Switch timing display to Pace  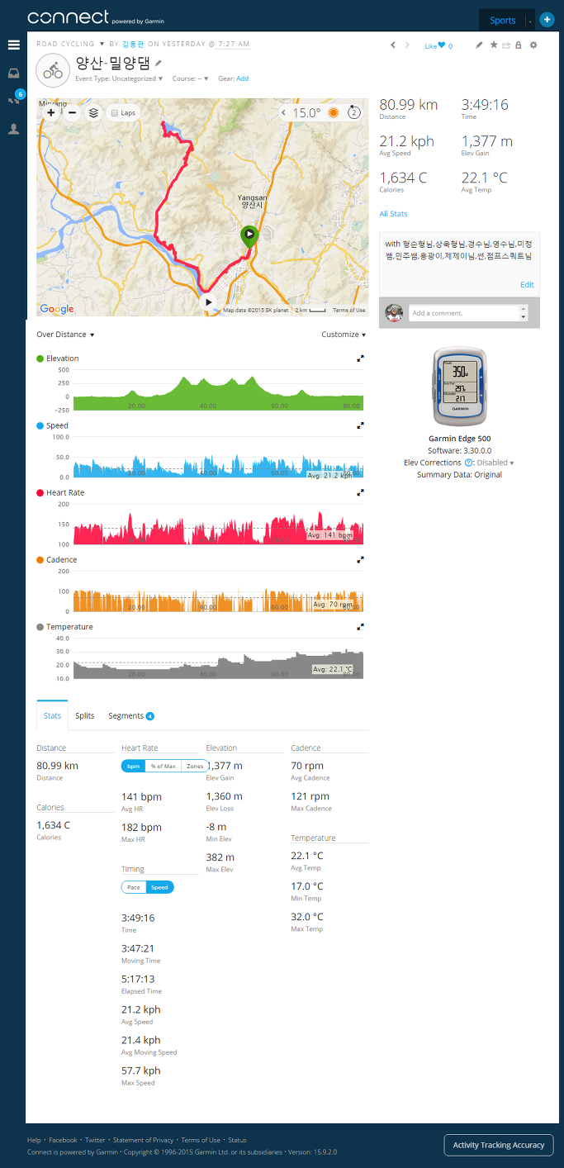click(133, 887)
